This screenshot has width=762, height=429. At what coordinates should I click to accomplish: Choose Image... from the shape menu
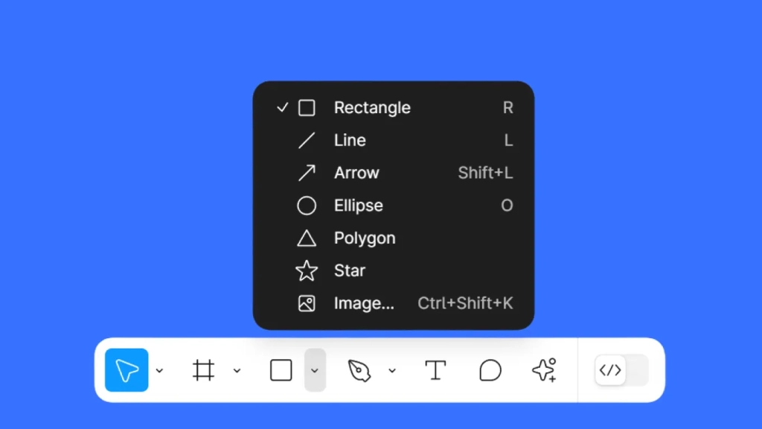pos(394,303)
